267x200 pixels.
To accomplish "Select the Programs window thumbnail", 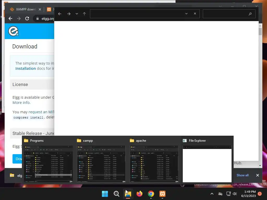I will [48, 164].
